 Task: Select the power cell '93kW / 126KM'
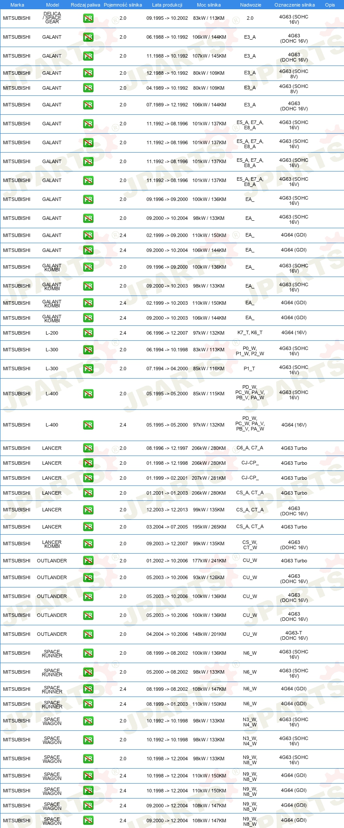point(209,578)
